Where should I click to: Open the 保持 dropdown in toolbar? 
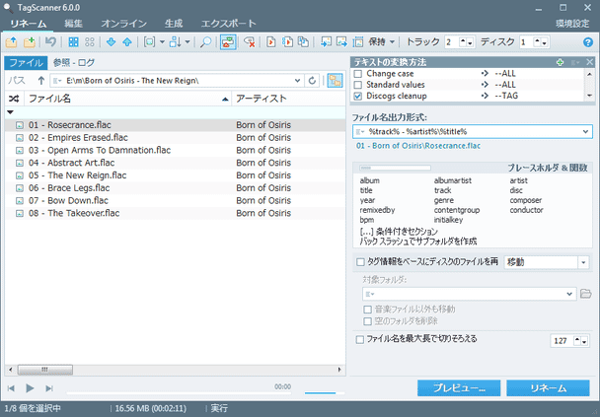(392, 42)
